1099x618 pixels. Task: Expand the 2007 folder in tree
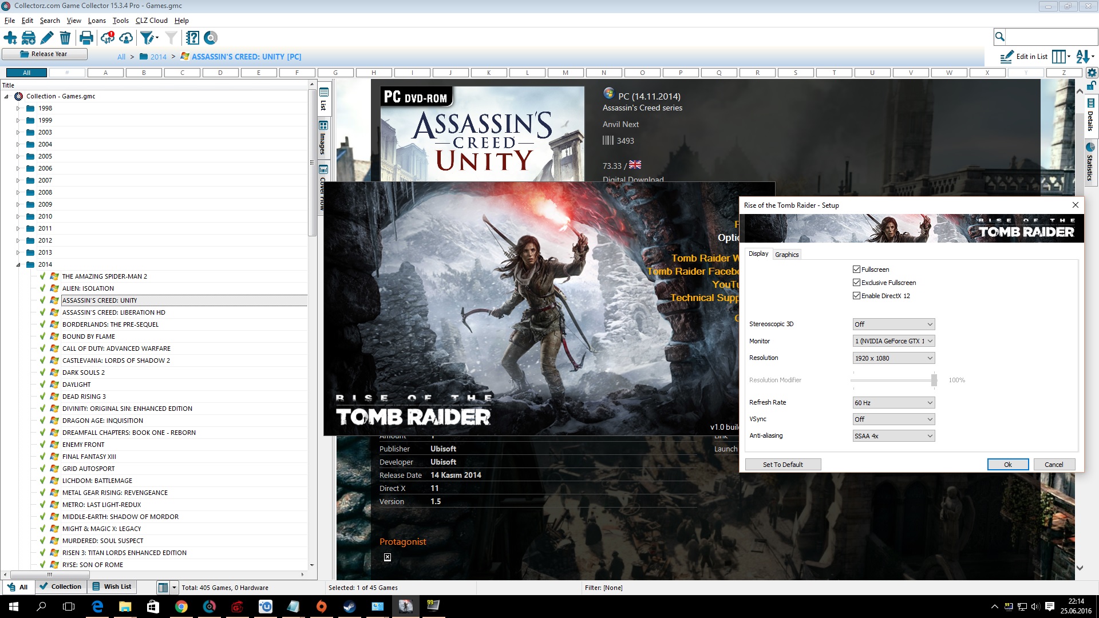(x=18, y=180)
